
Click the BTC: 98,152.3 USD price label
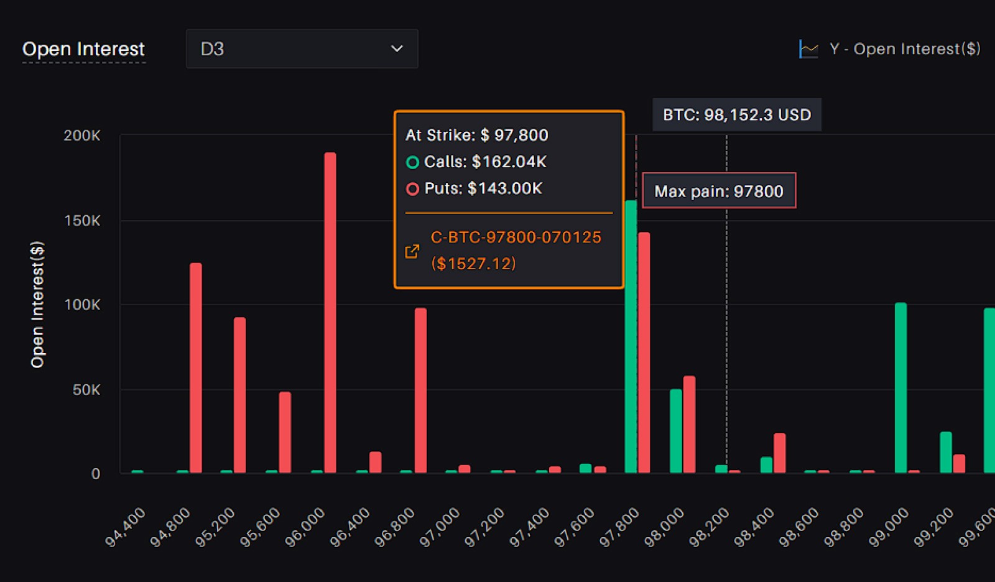click(x=737, y=114)
